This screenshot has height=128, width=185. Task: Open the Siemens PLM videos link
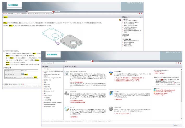[162, 93]
